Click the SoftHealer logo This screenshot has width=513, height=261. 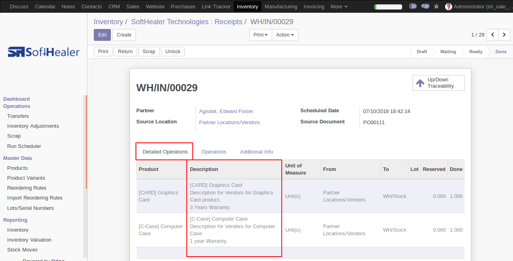pyautogui.click(x=44, y=52)
